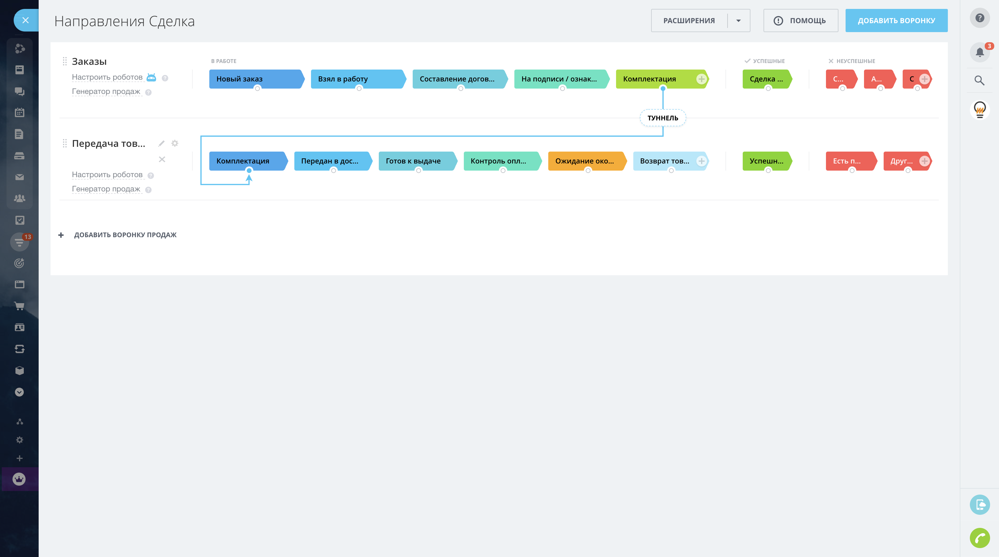The height and width of the screenshot is (557, 999).
Task: Click the Помощь help button
Action: [800, 21]
